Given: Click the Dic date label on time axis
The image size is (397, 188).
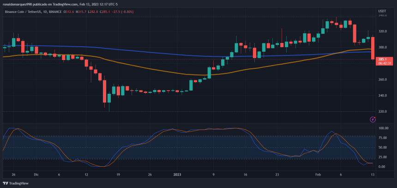Looking at the screenshot, I should pyautogui.click(x=36, y=175).
